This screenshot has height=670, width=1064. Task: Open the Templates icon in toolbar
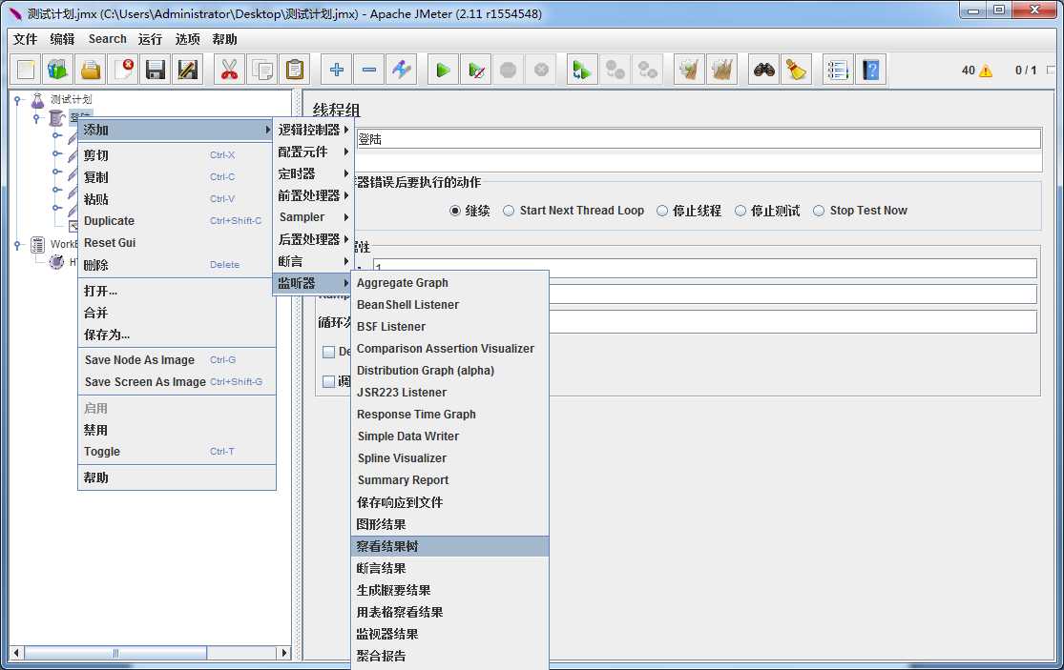coord(57,70)
